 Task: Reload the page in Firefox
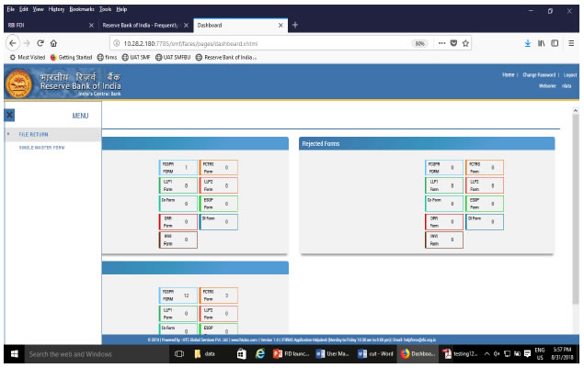(x=40, y=42)
